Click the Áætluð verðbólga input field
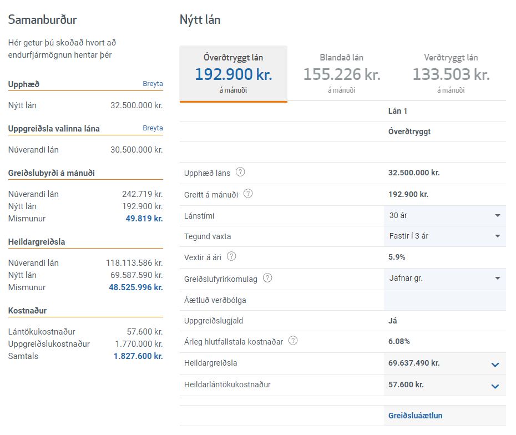The height and width of the screenshot is (435, 516). tap(444, 300)
